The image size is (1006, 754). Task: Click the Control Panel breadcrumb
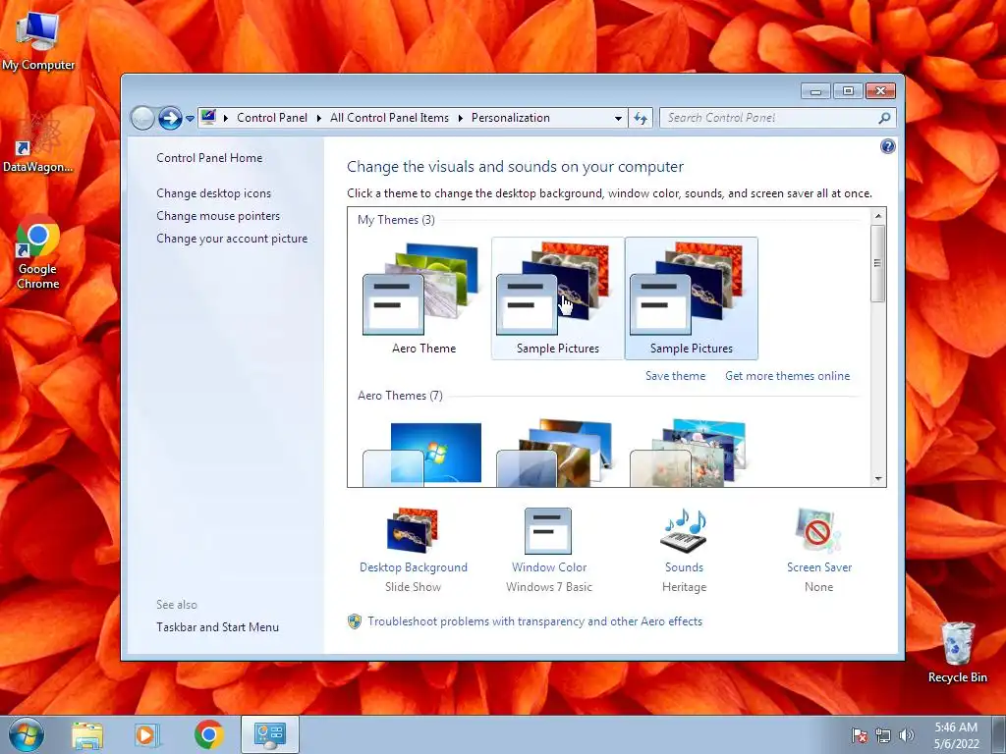[272, 118]
